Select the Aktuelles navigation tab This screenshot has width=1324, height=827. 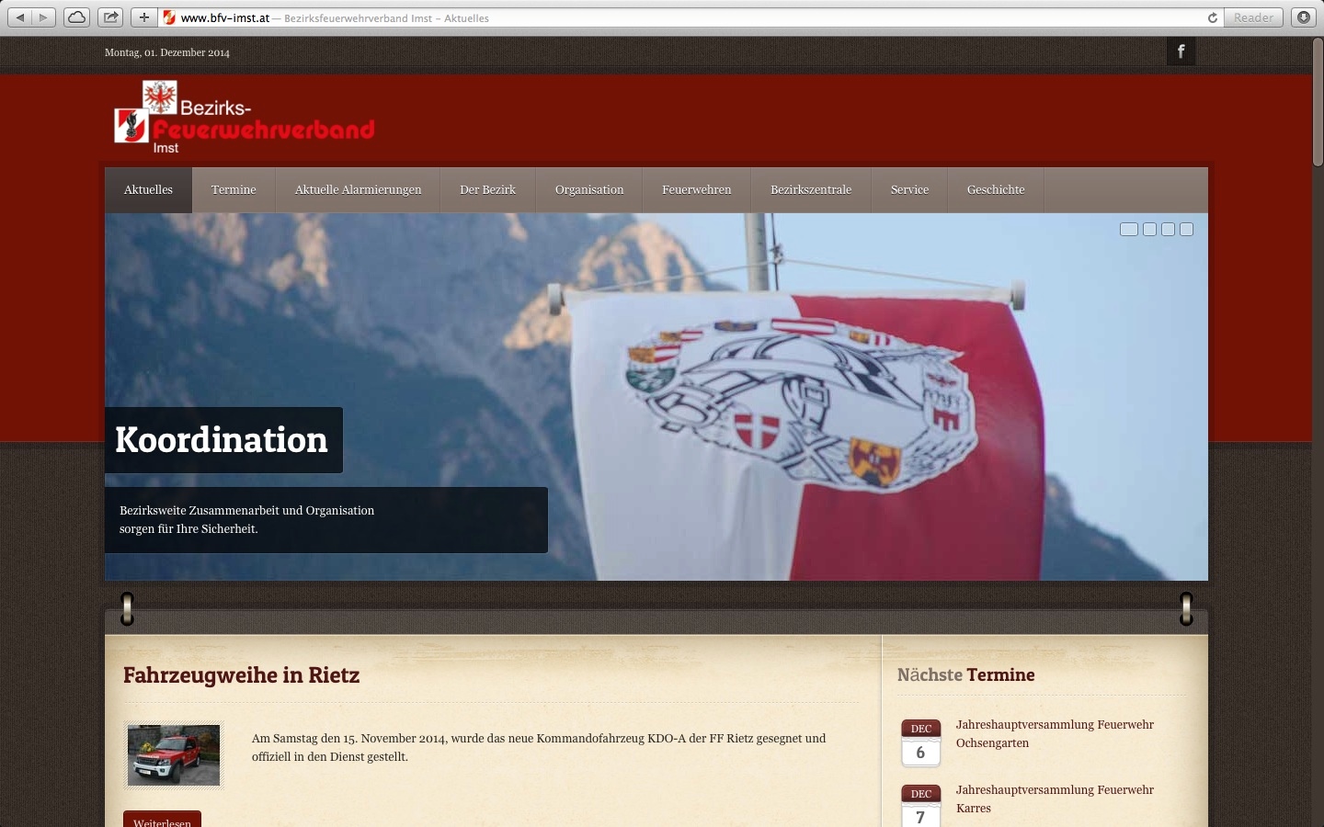[148, 190]
